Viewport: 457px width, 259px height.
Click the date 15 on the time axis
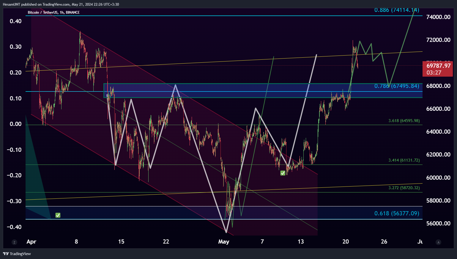tap(121, 241)
